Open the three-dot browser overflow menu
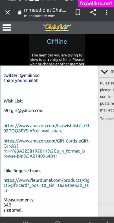The width and height of the screenshot is (114, 223). point(107,12)
